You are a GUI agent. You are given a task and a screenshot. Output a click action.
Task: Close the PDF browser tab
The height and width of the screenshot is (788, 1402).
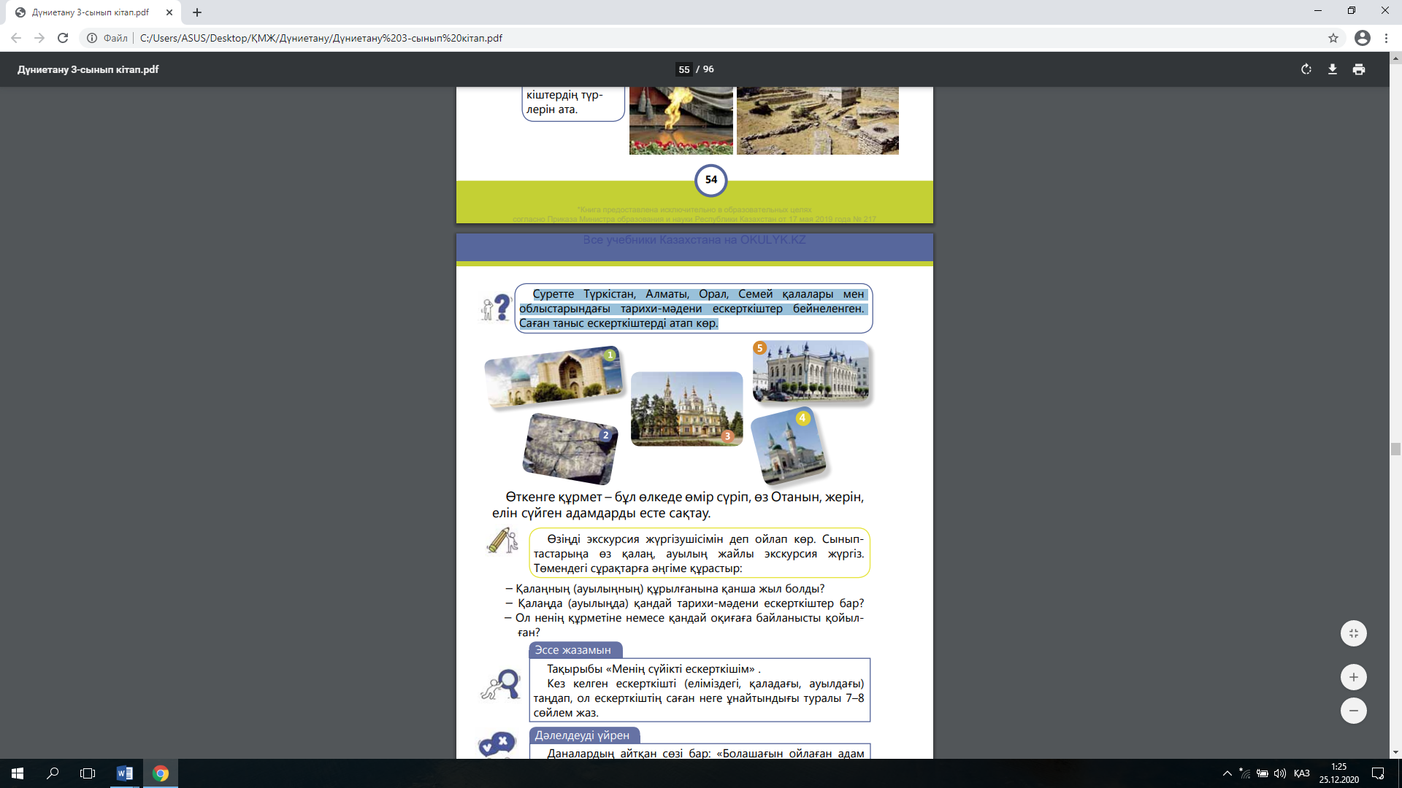169,12
